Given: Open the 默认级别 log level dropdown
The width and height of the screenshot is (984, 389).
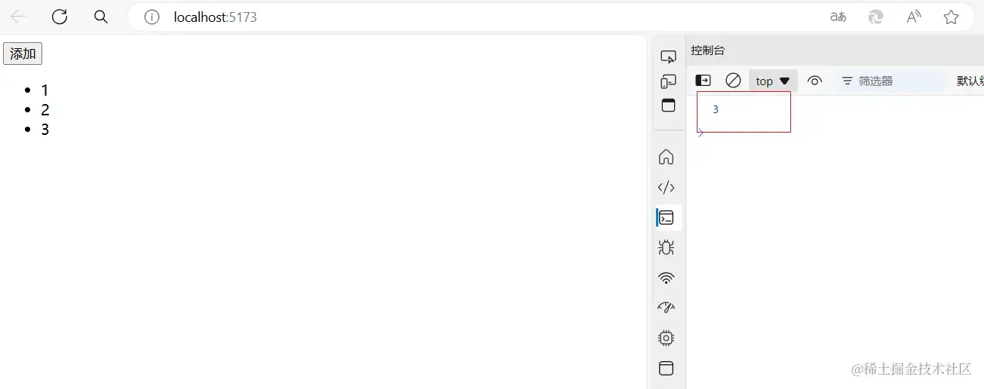Looking at the screenshot, I should [970, 81].
